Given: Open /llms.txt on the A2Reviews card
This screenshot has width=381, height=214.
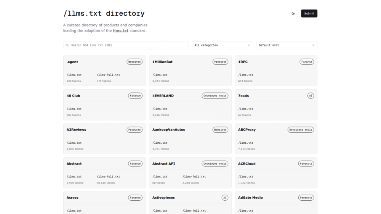Looking at the screenshot, I should tap(74, 143).
